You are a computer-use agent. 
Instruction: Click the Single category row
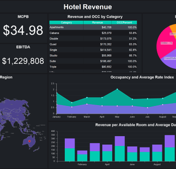[93, 50]
